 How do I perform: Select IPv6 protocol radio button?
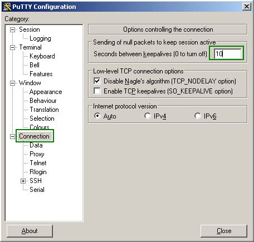click(198, 116)
